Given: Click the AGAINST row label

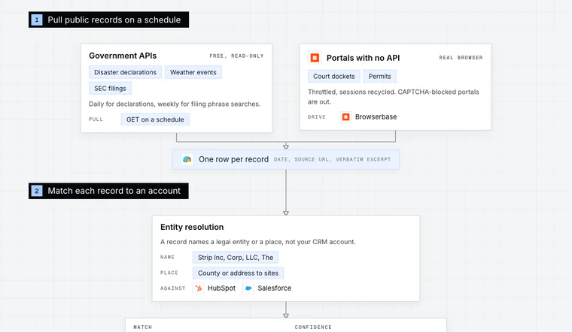Looking at the screenshot, I should point(173,288).
